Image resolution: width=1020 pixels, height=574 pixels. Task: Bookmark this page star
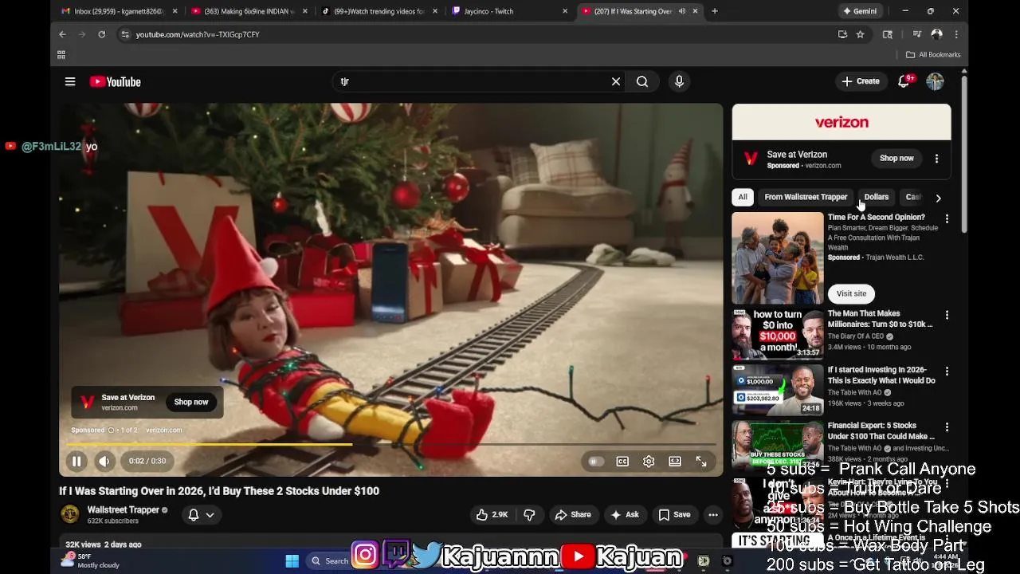[x=861, y=34]
